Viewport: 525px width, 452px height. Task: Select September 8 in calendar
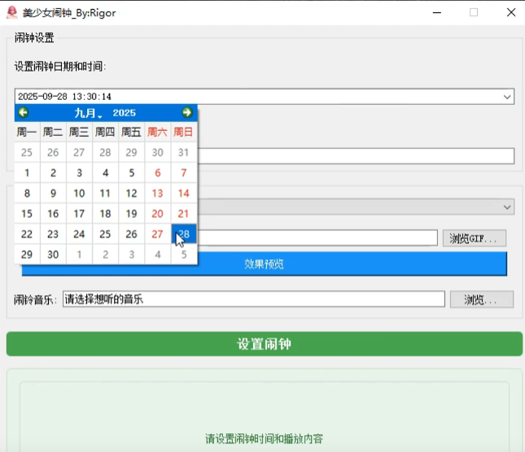coord(27,193)
